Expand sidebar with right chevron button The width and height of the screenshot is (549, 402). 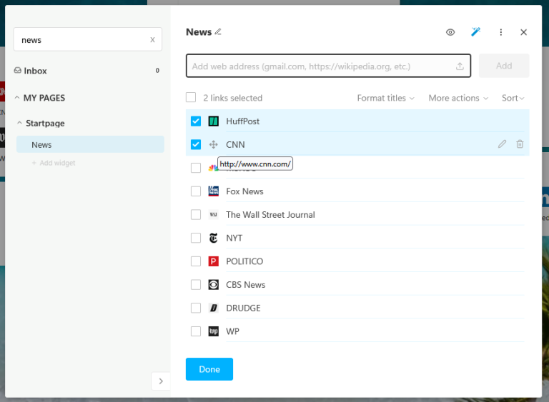[161, 381]
